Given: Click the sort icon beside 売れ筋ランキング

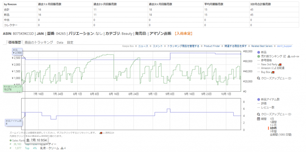Looking at the screenshot, I should (285, 56).
